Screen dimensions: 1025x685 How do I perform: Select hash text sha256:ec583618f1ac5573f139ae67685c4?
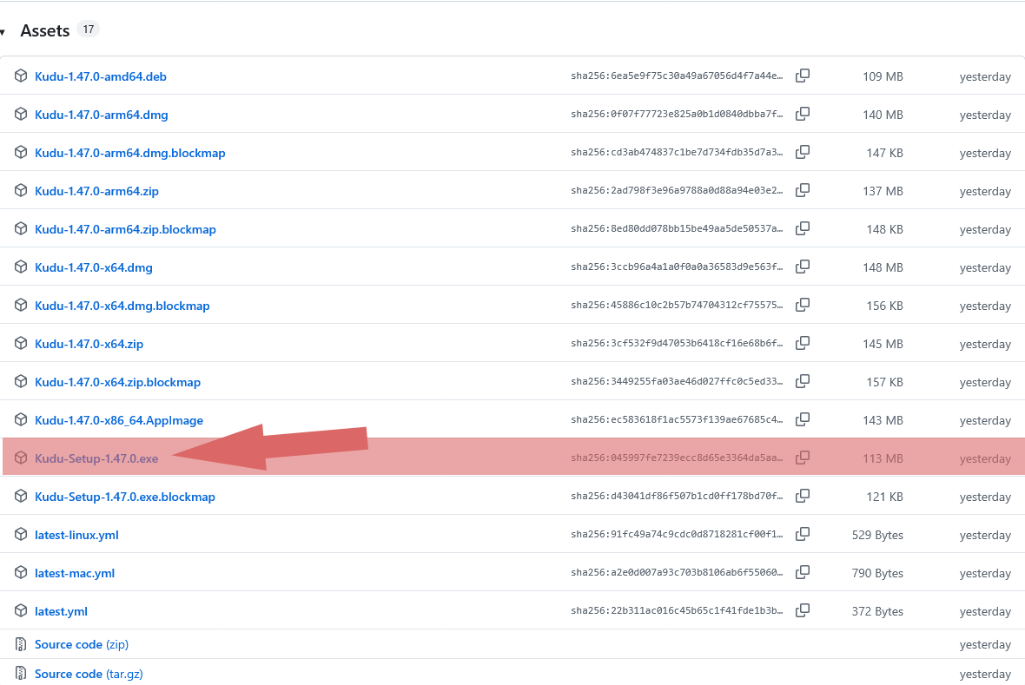(677, 419)
